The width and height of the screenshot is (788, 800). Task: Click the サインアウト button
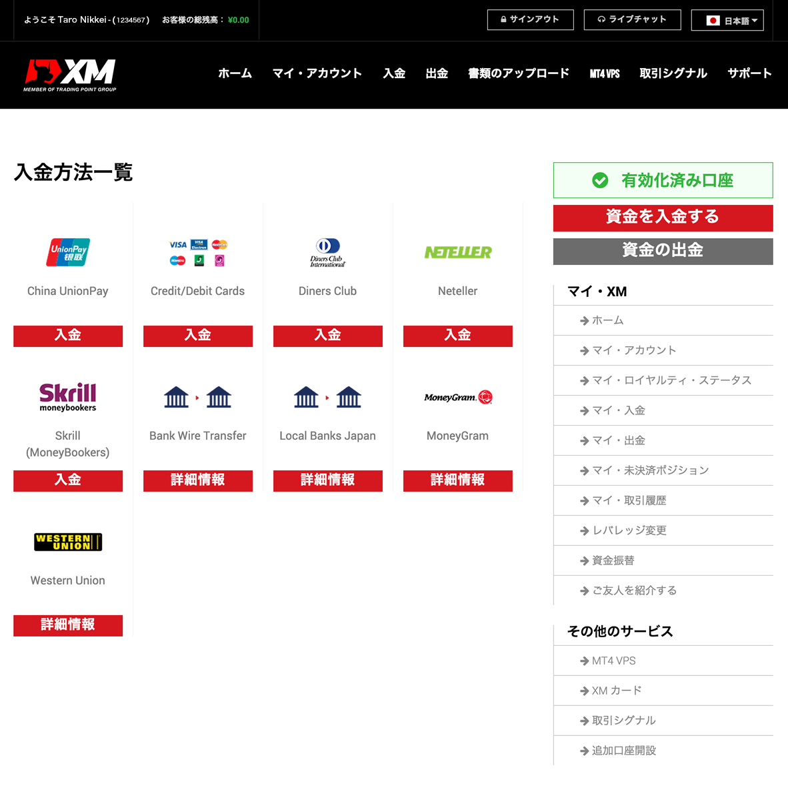pyautogui.click(x=530, y=19)
